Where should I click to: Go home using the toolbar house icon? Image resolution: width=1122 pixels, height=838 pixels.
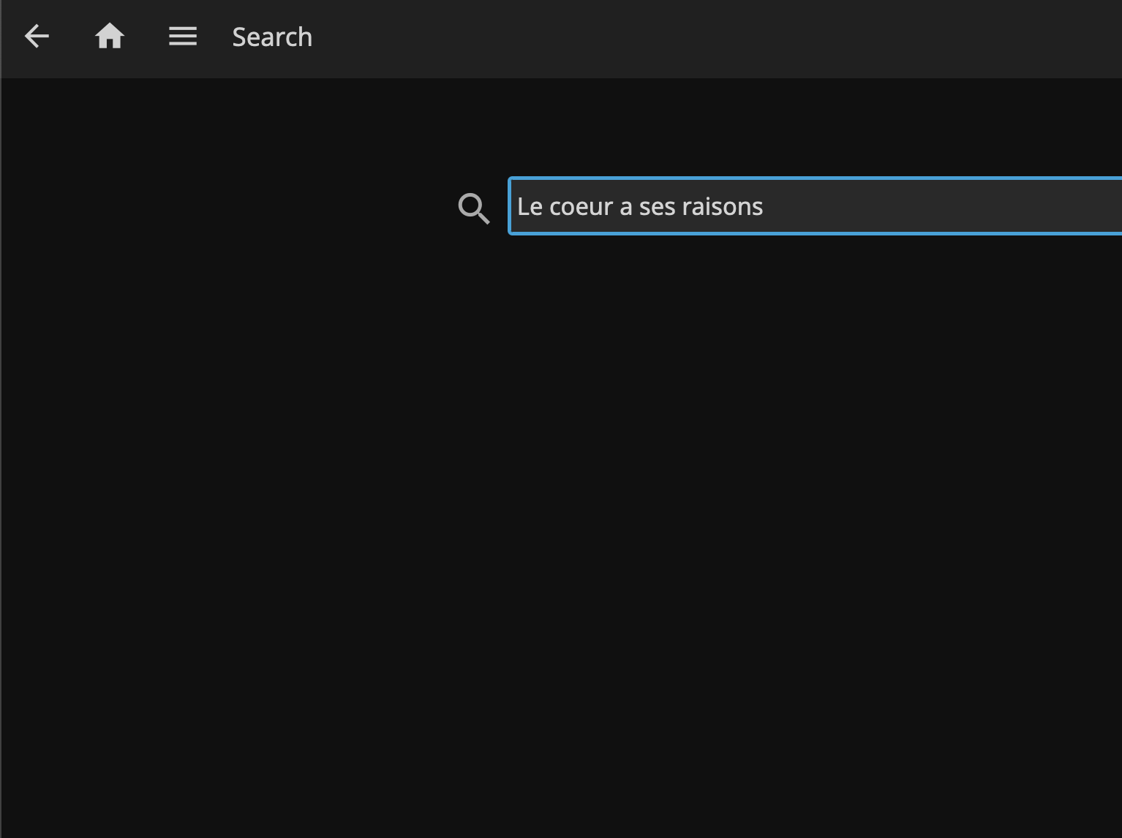(x=110, y=36)
